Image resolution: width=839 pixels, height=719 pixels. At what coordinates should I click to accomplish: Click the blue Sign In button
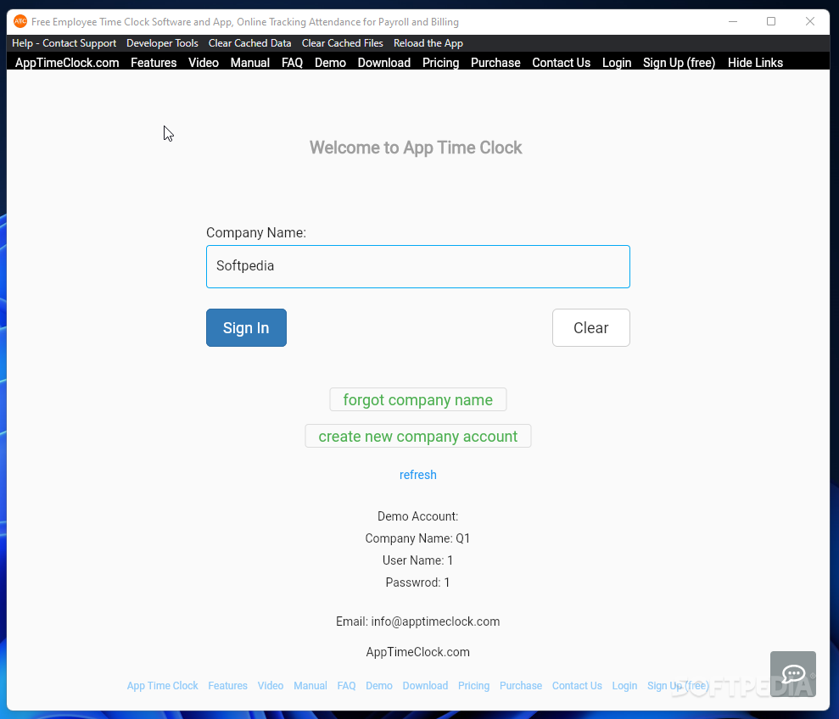click(x=246, y=327)
